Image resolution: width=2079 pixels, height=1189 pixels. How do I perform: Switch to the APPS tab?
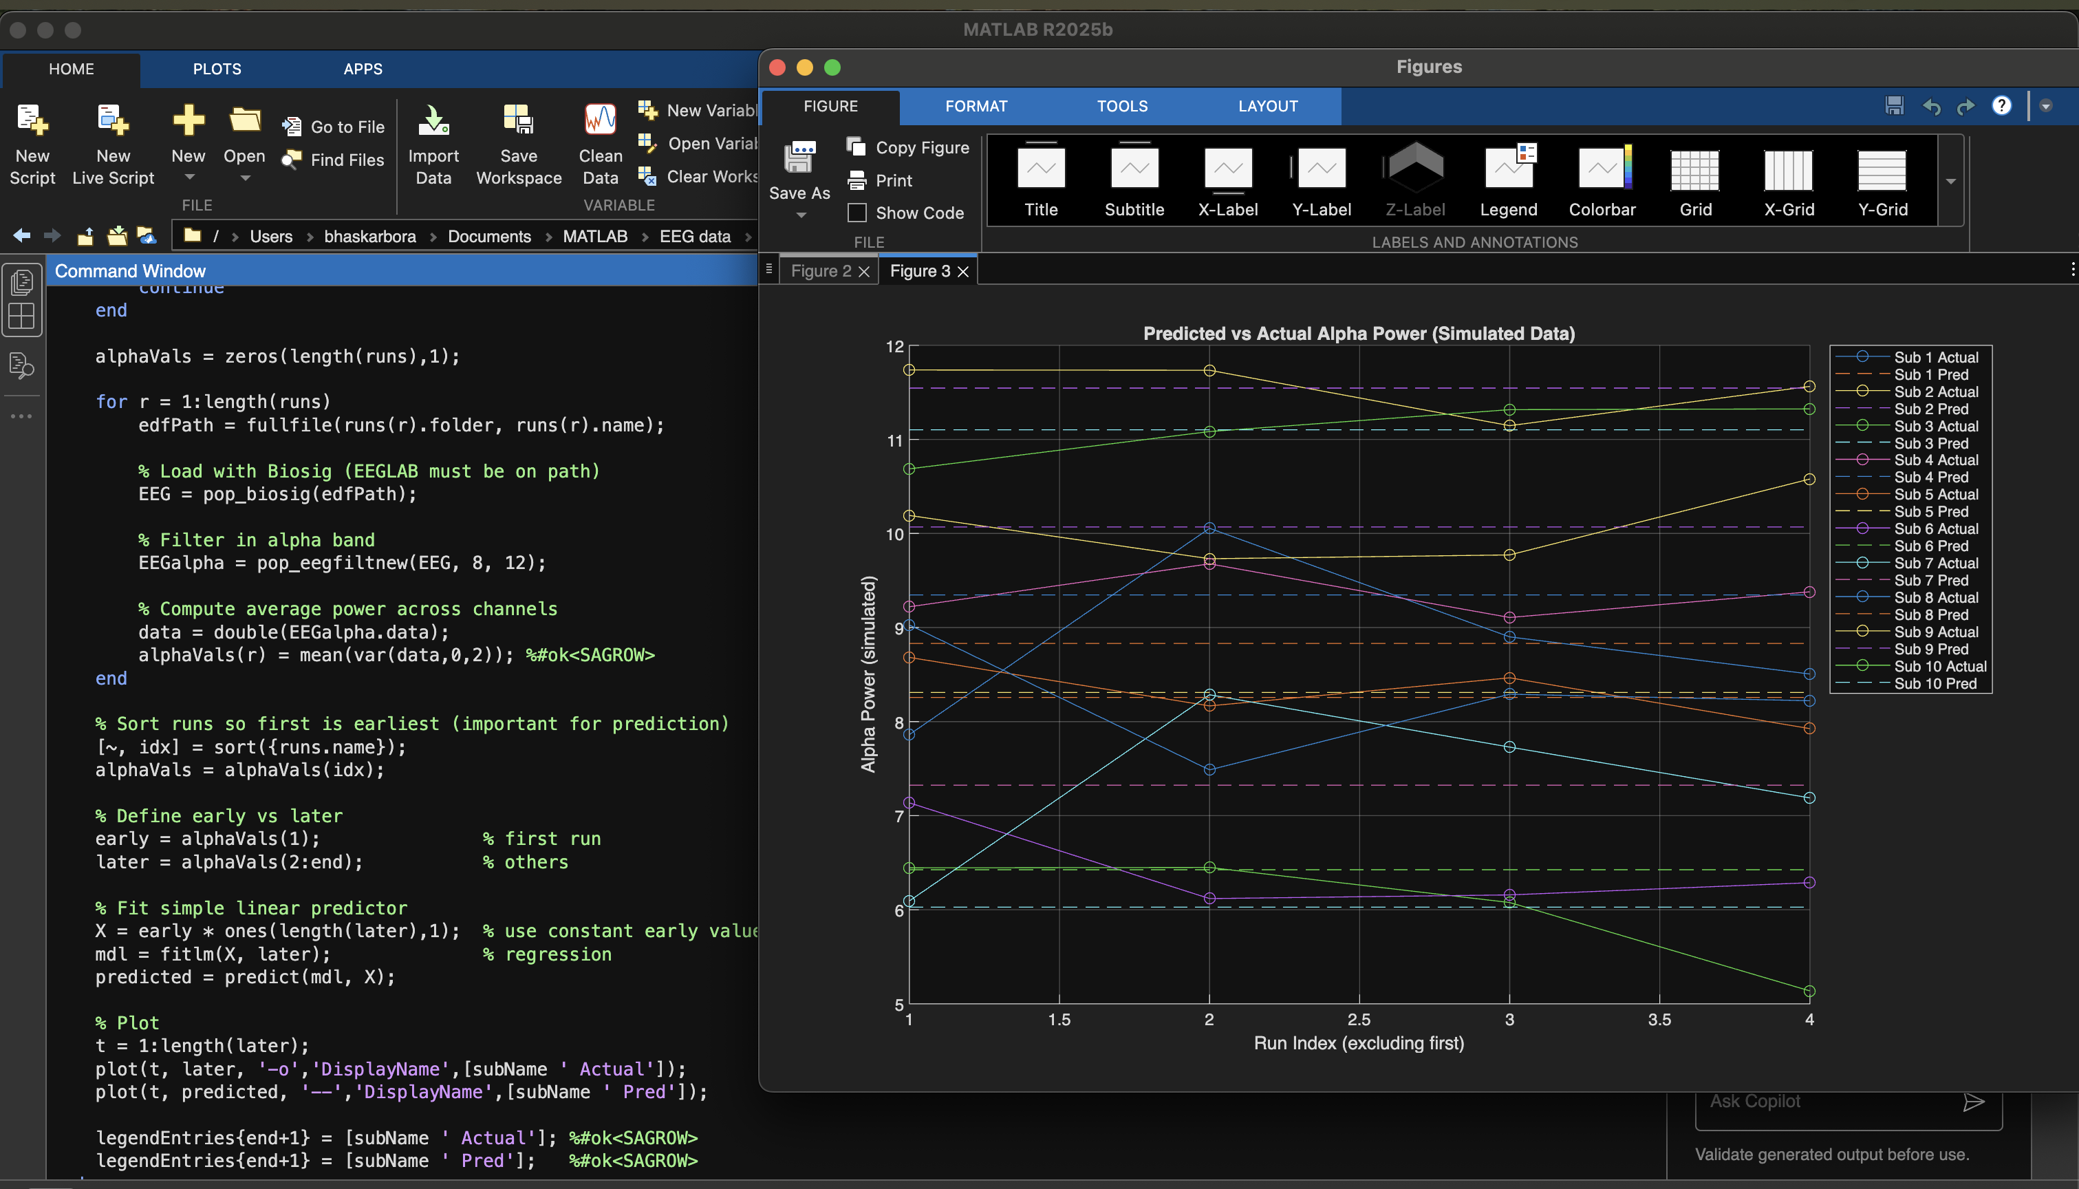[x=363, y=69]
